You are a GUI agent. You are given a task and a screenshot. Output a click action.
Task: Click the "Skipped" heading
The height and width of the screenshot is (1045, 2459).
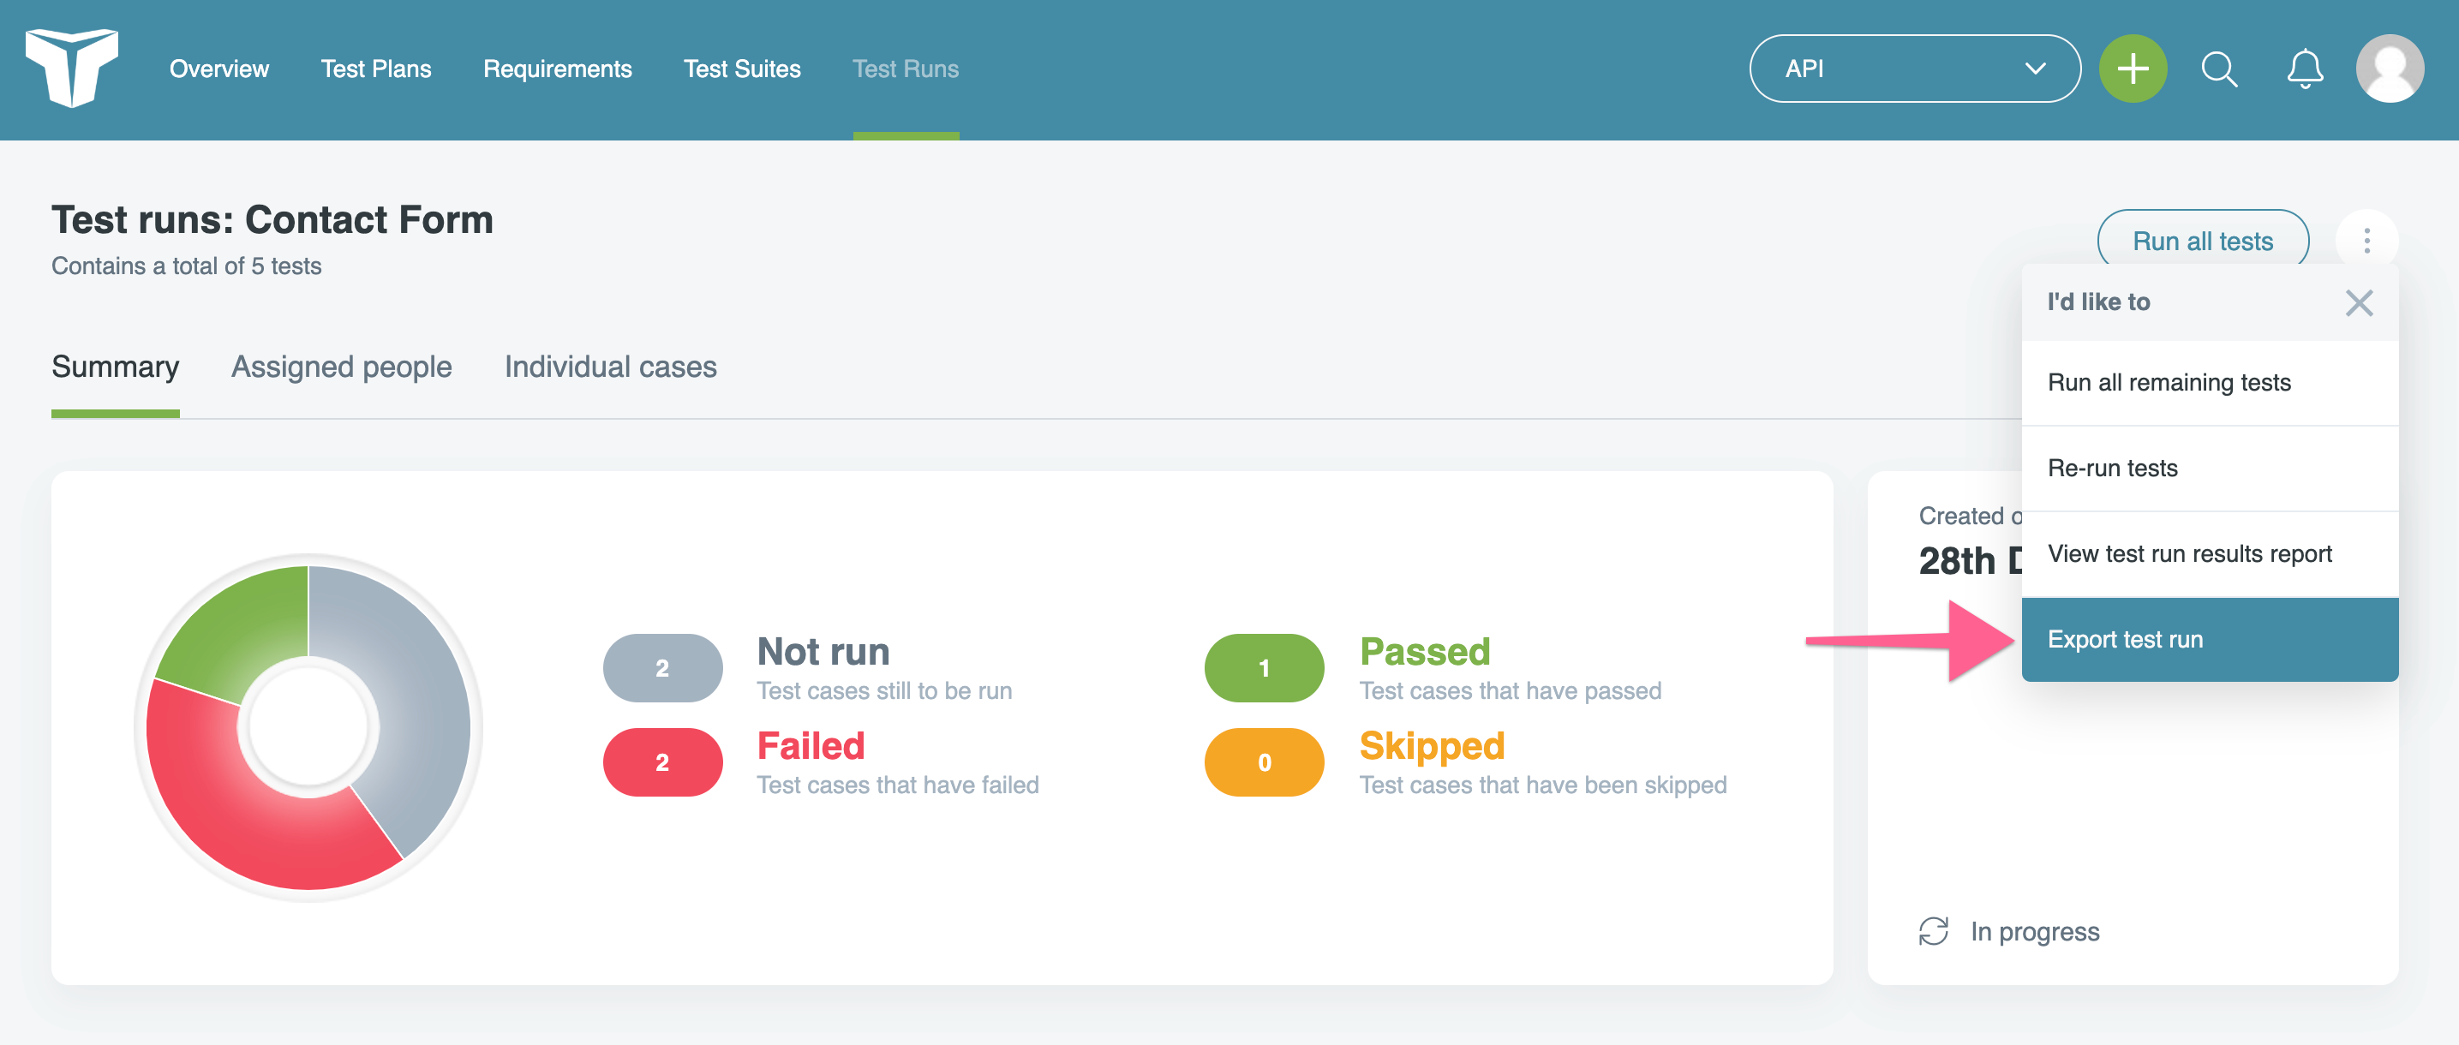point(1432,746)
